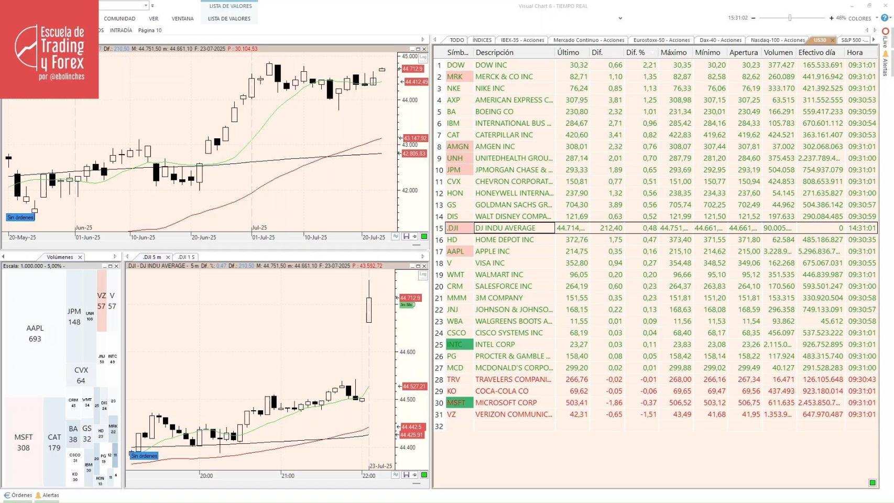This screenshot has width=894, height=503.
Task: Click the green status square under daily chart
Action: pos(424,237)
